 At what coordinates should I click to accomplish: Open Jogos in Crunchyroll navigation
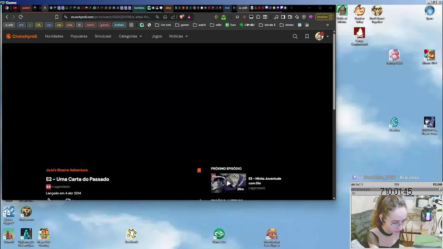pos(157,36)
